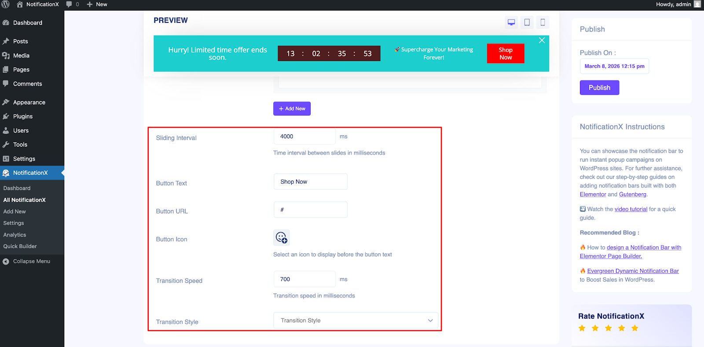The width and height of the screenshot is (704, 347).
Task: Click the Button URL input field
Action: click(311, 210)
